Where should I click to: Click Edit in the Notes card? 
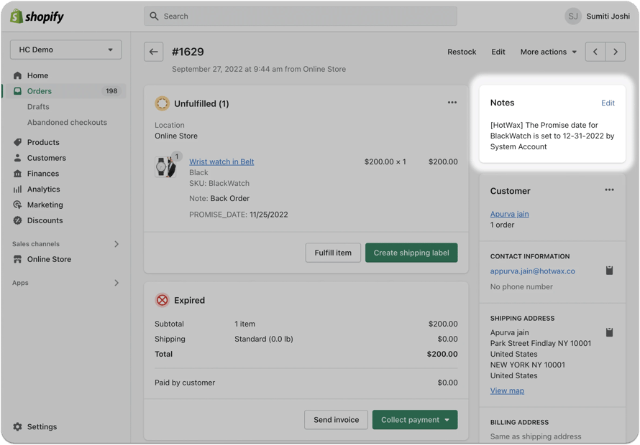[x=608, y=103]
